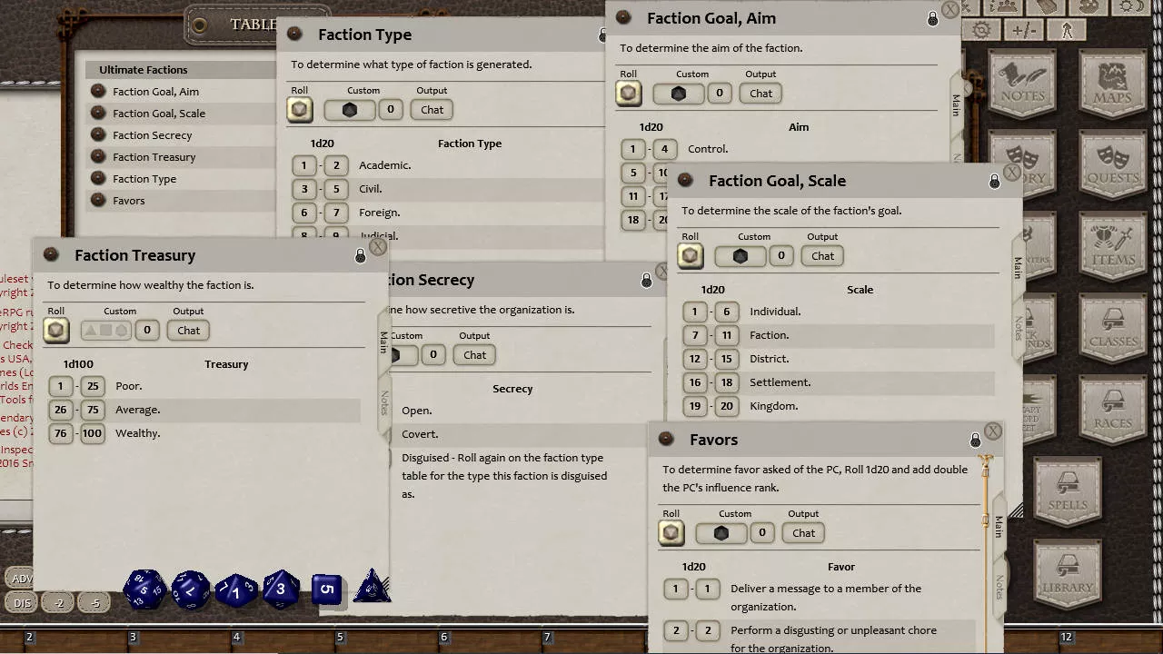Image resolution: width=1163 pixels, height=654 pixels.
Task: Click roll modifier field in Favors
Action: pos(762,533)
